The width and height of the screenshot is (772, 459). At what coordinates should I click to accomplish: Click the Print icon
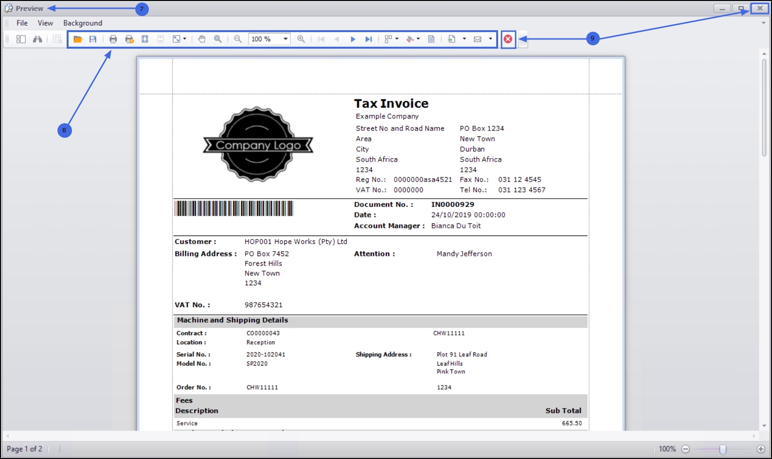tap(113, 39)
